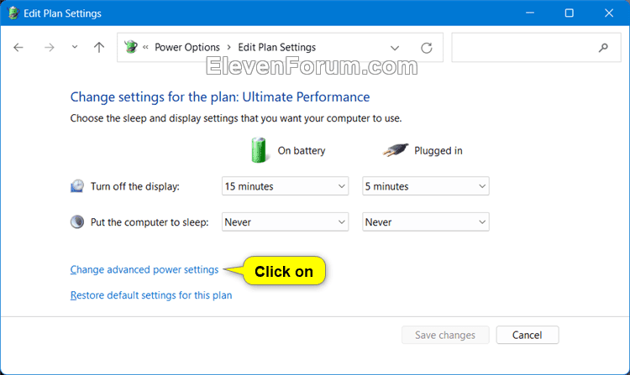Click the Power Options icon in the address bar
The width and height of the screenshot is (630, 375).
pos(130,47)
